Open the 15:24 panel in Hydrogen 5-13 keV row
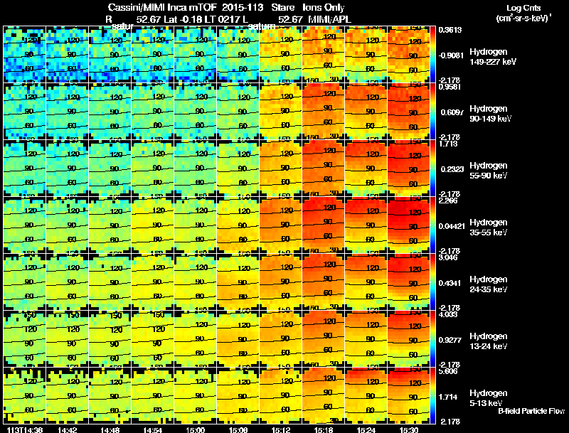This screenshot has height=433, width=569. point(366,396)
